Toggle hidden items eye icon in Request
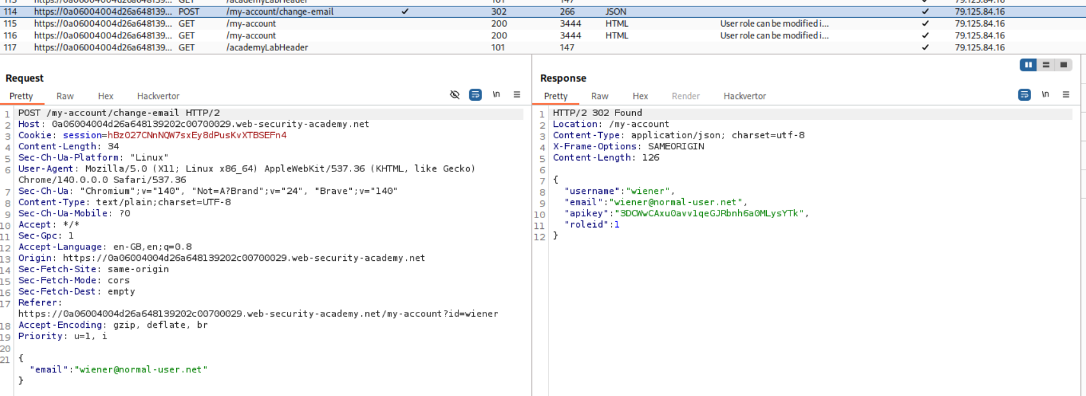The height and width of the screenshot is (396, 1086). coord(455,94)
